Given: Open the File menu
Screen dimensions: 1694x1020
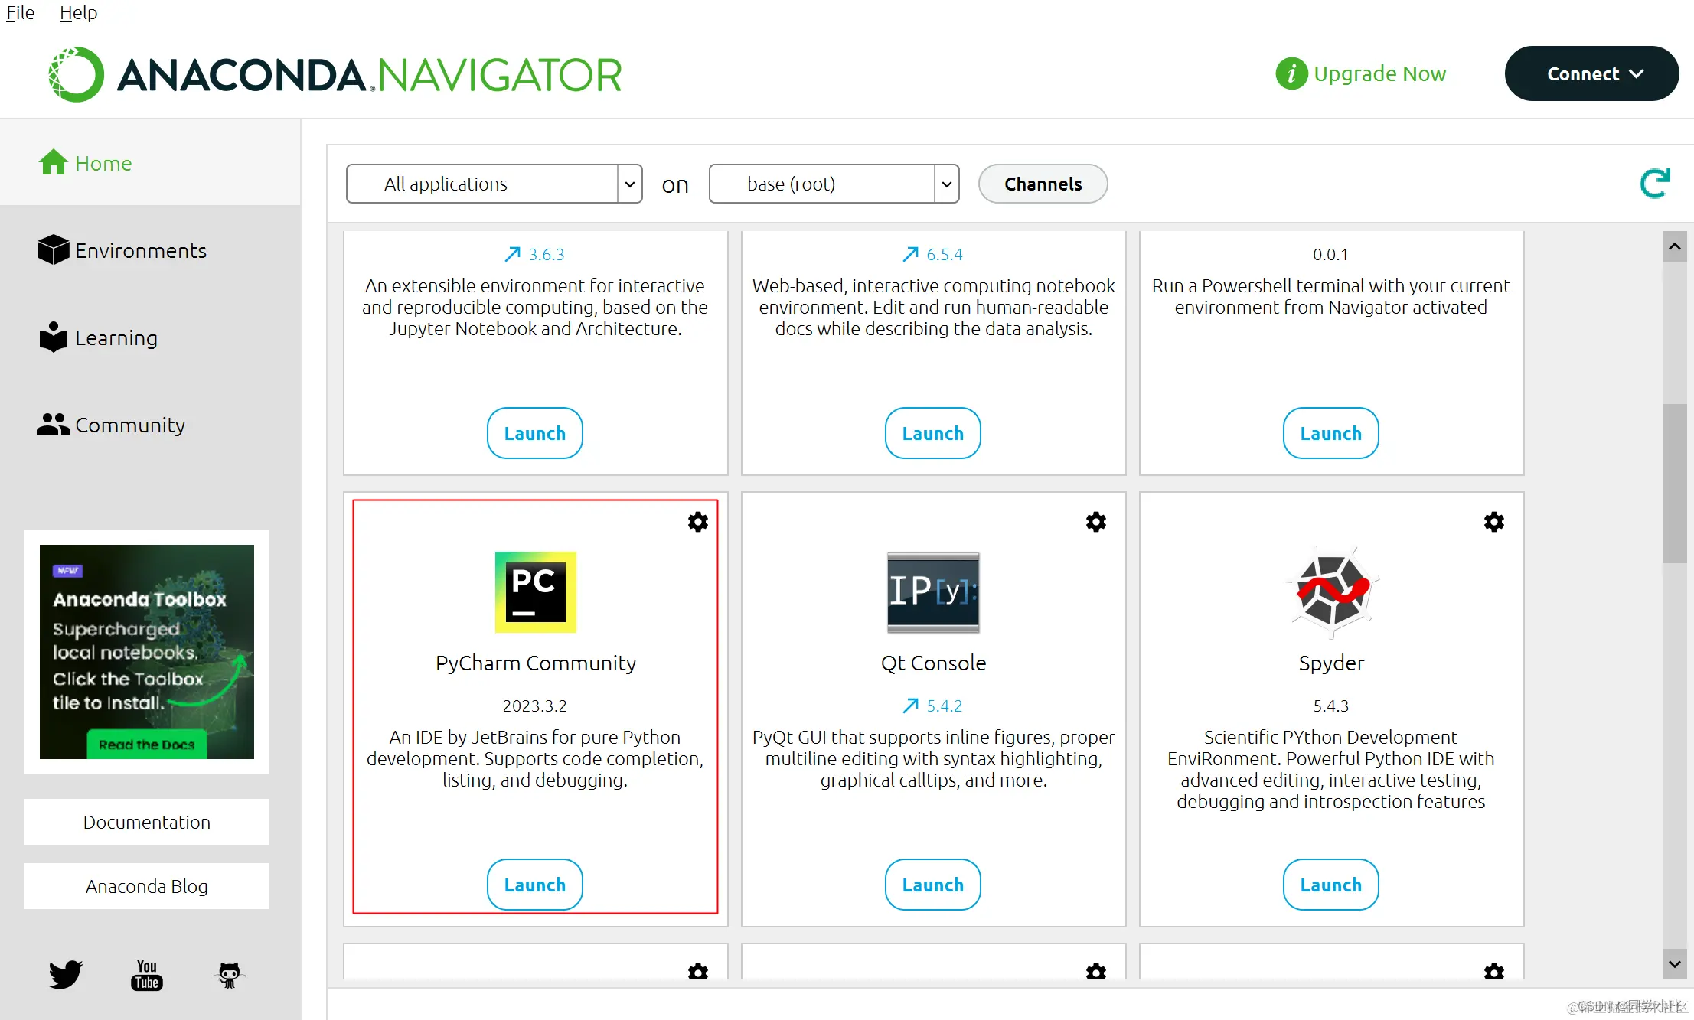Looking at the screenshot, I should coord(20,12).
